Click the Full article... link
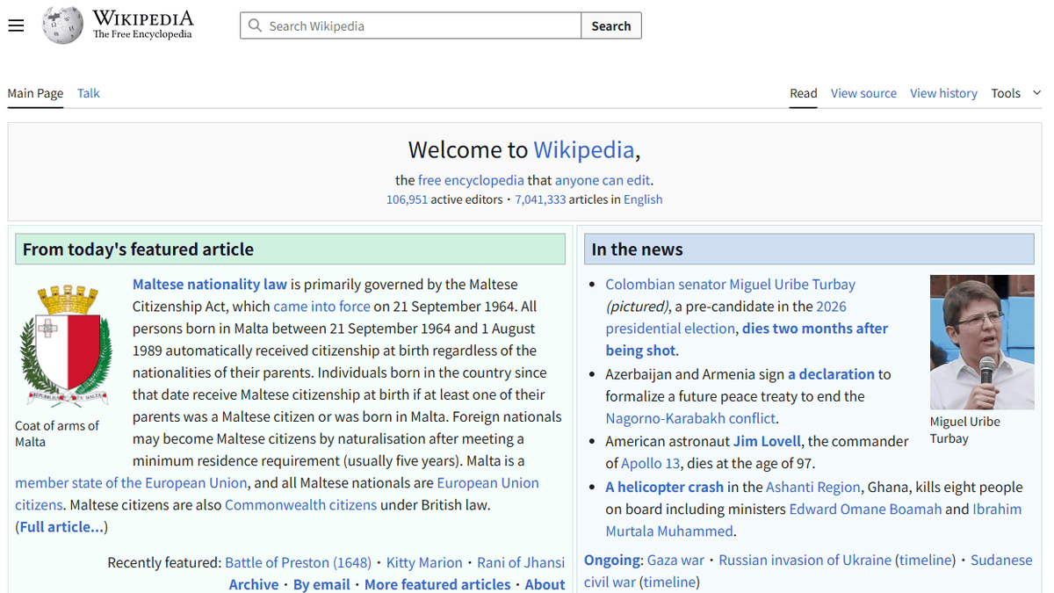Image resolution: width=1054 pixels, height=593 pixels. pos(61,526)
